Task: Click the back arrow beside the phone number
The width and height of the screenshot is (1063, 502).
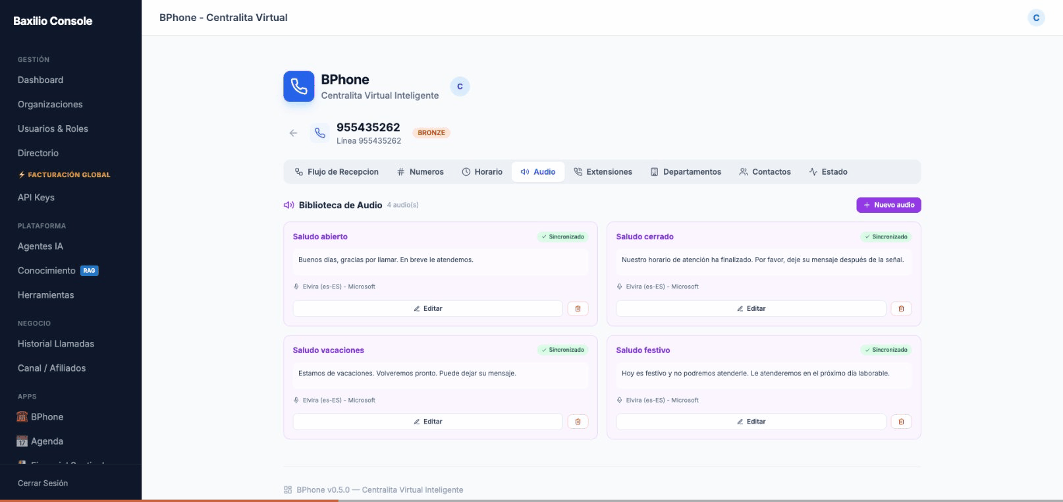Action: point(293,133)
